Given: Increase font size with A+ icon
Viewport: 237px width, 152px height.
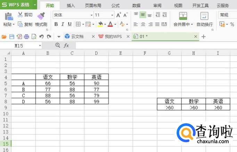Looking at the screenshot, I should coord(119,15).
